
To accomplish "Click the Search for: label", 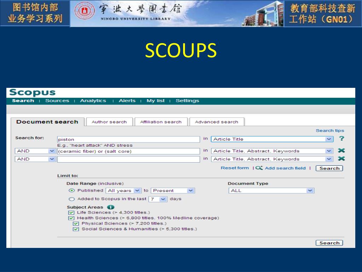I will tap(30, 138).
